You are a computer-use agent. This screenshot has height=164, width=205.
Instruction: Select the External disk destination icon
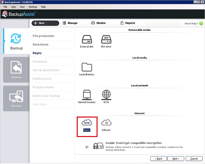pos(87,39)
